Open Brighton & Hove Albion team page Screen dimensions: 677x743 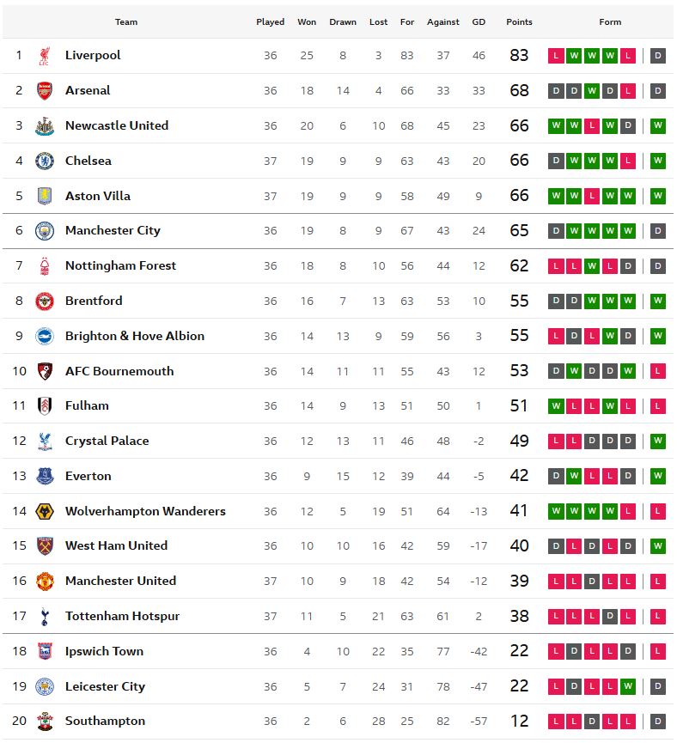[x=135, y=336]
